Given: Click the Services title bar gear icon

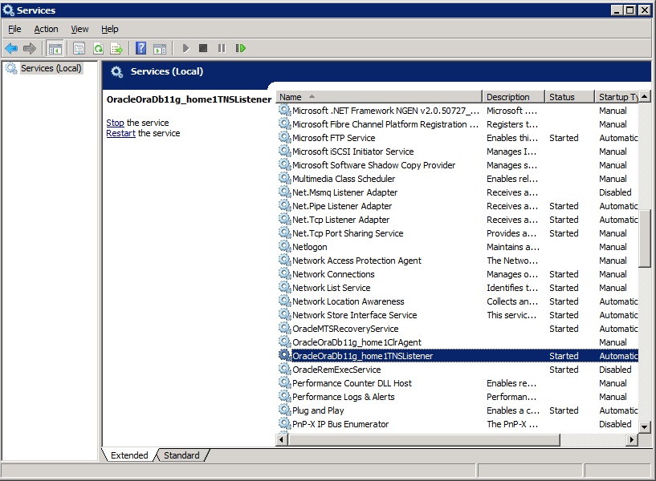Looking at the screenshot, I should click(x=8, y=10).
